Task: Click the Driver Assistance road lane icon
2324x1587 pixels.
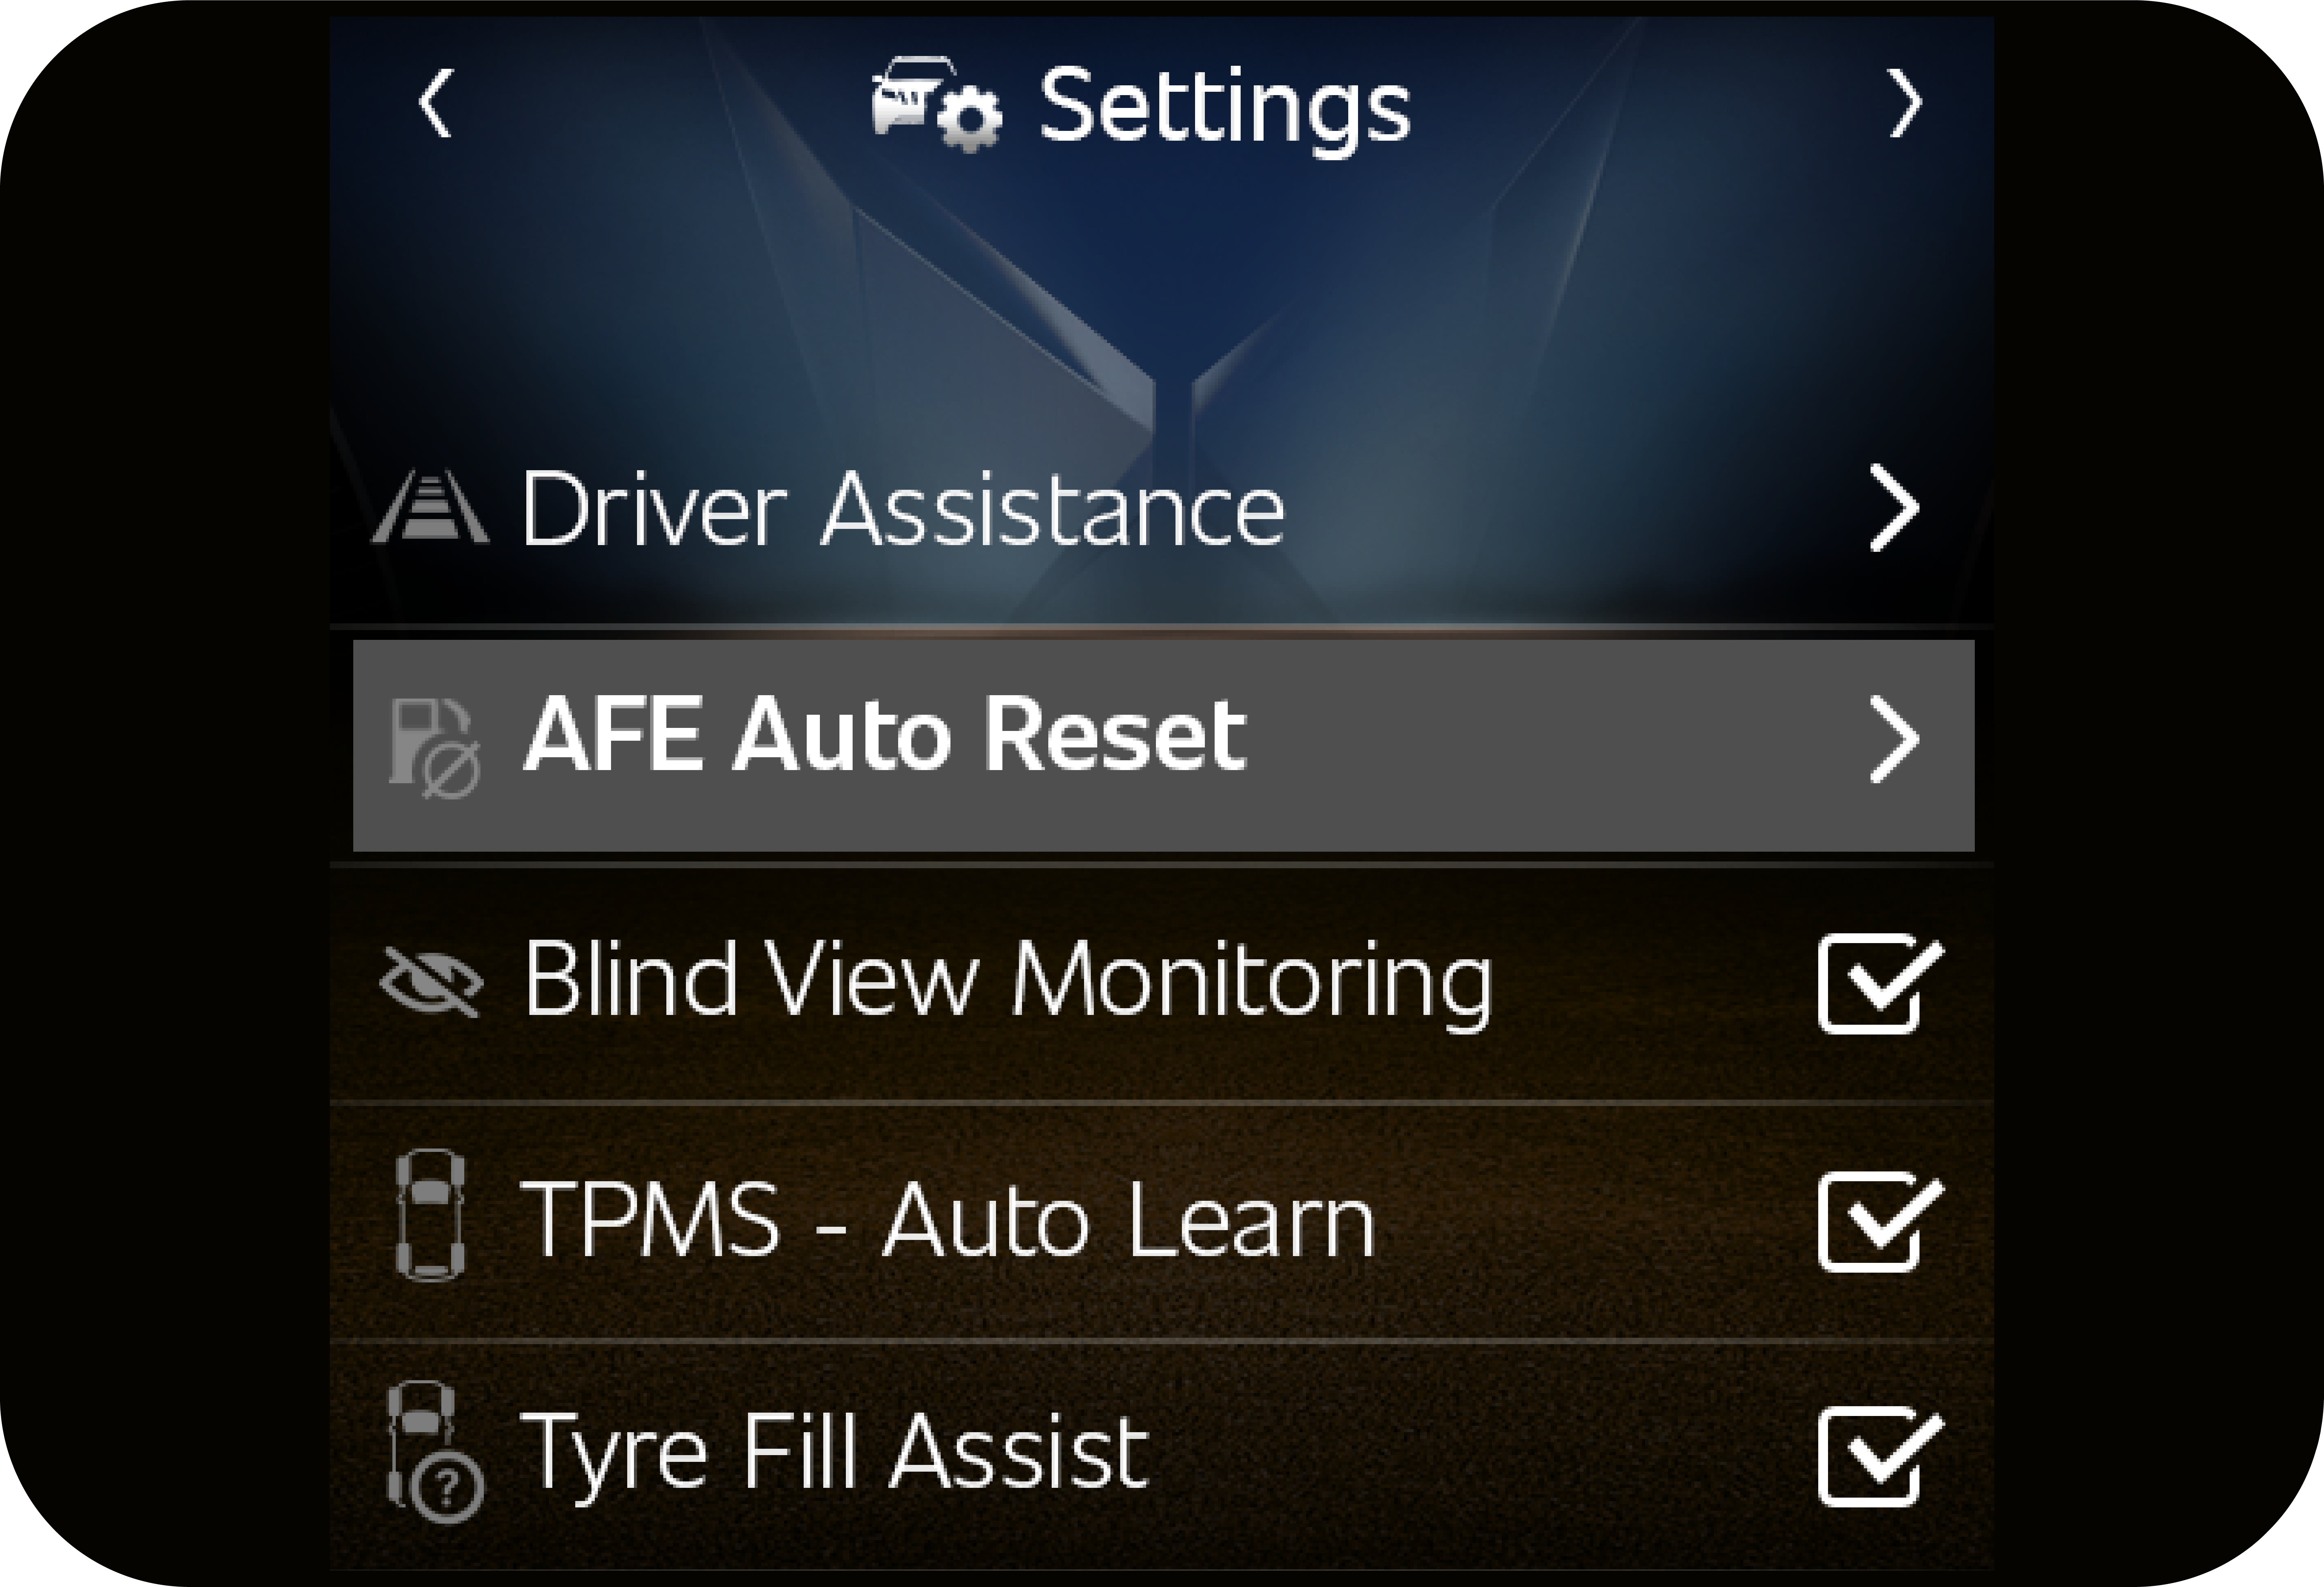Action: pyautogui.click(x=431, y=509)
